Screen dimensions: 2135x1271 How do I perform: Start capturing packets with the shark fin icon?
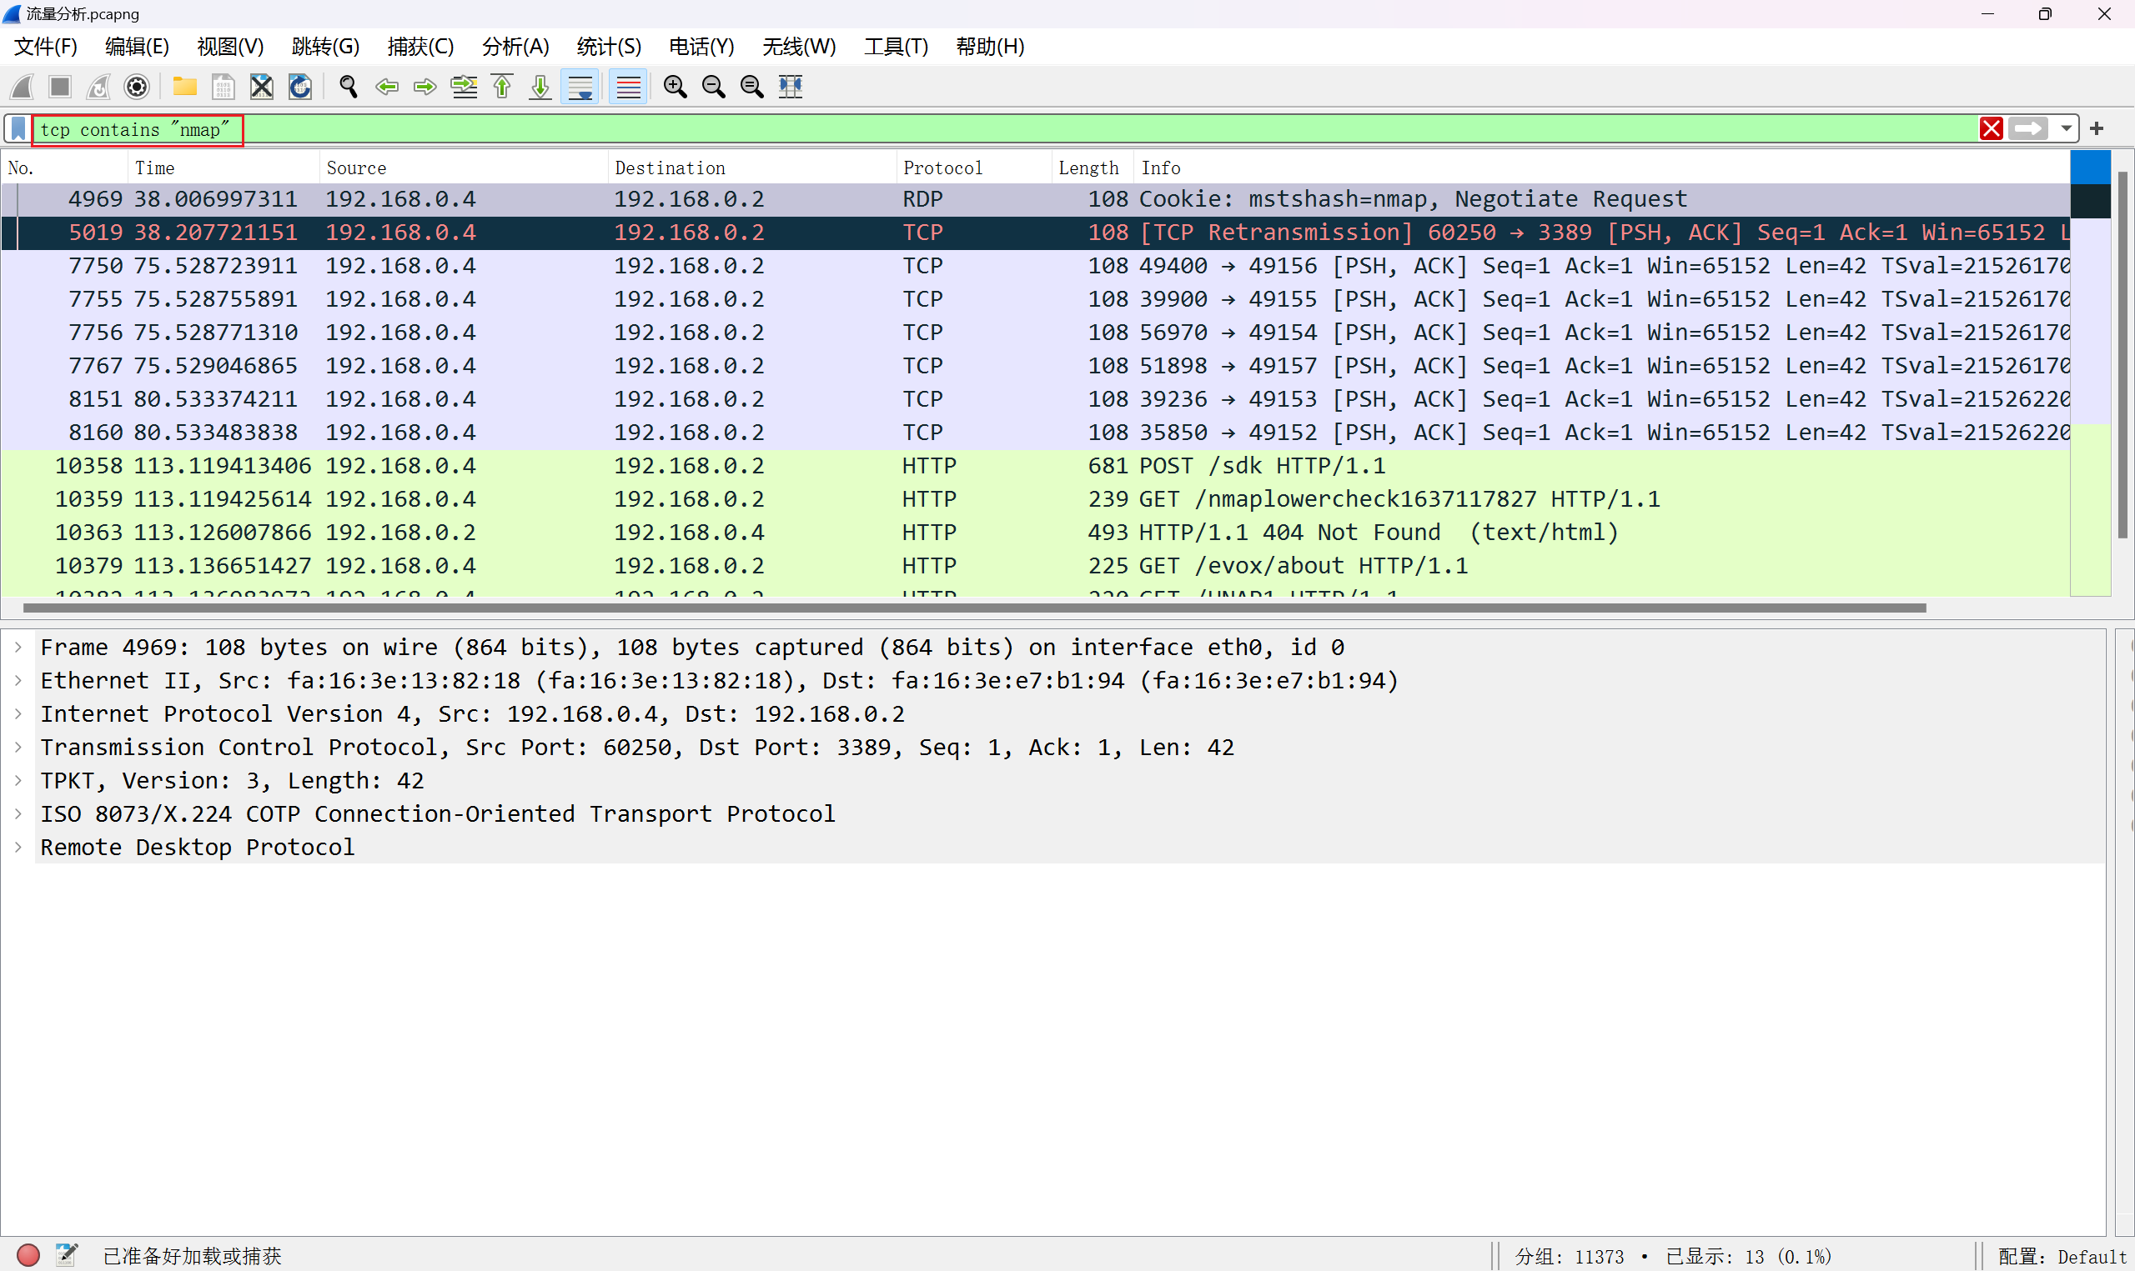click(x=23, y=87)
